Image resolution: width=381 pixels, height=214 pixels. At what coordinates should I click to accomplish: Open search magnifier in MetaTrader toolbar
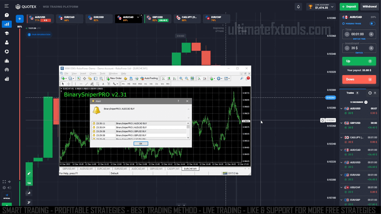(242, 79)
